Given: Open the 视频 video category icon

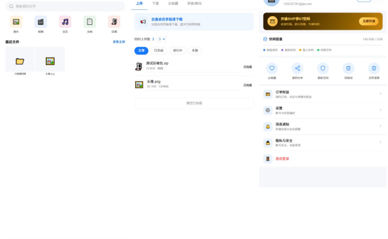Looking at the screenshot, I should [x=40, y=22].
